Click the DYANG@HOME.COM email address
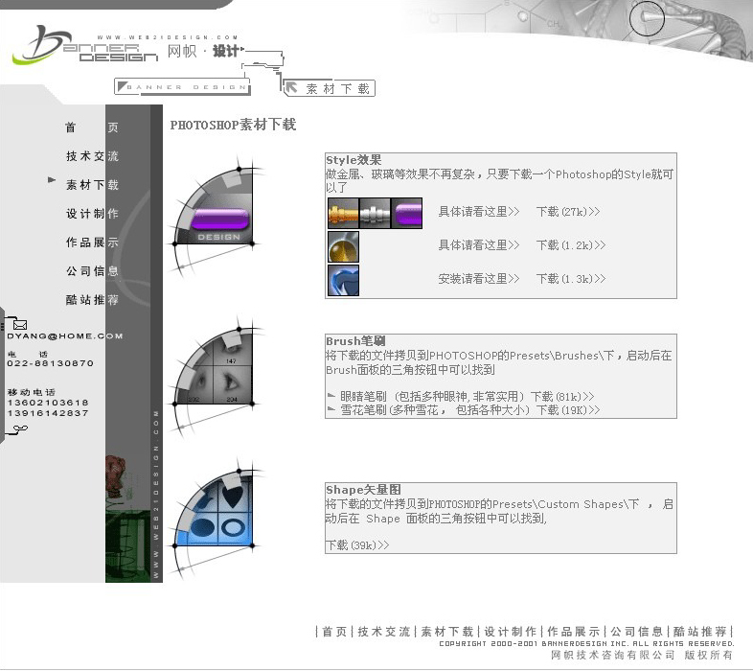The width and height of the screenshot is (753, 671). (x=65, y=336)
